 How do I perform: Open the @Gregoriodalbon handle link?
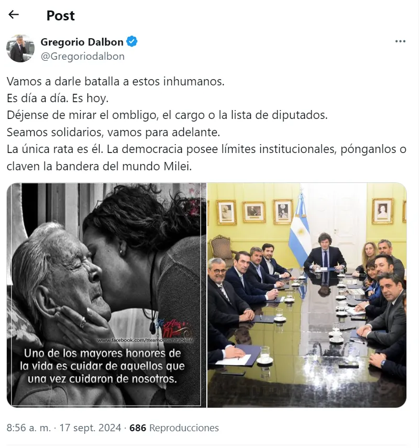point(83,56)
